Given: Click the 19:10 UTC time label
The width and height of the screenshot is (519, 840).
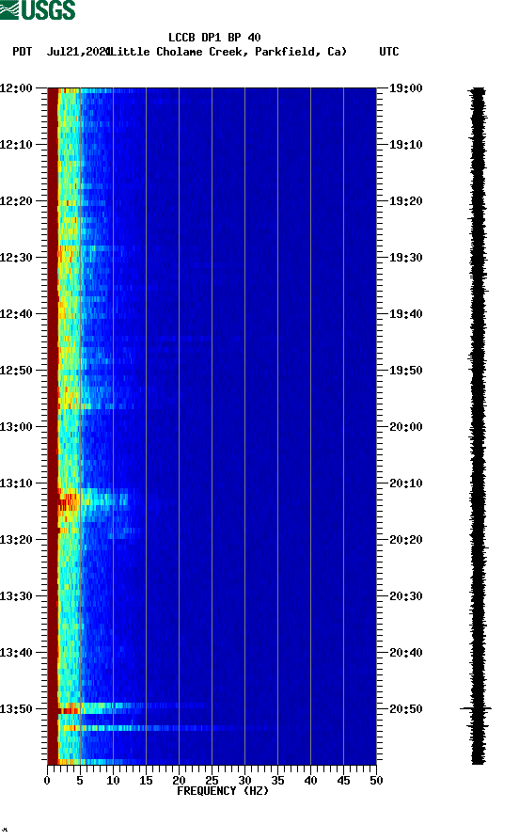Looking at the screenshot, I should tap(405, 144).
